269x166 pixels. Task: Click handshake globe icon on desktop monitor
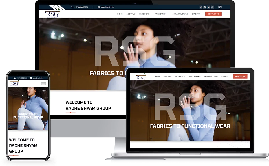tap(220, 7)
